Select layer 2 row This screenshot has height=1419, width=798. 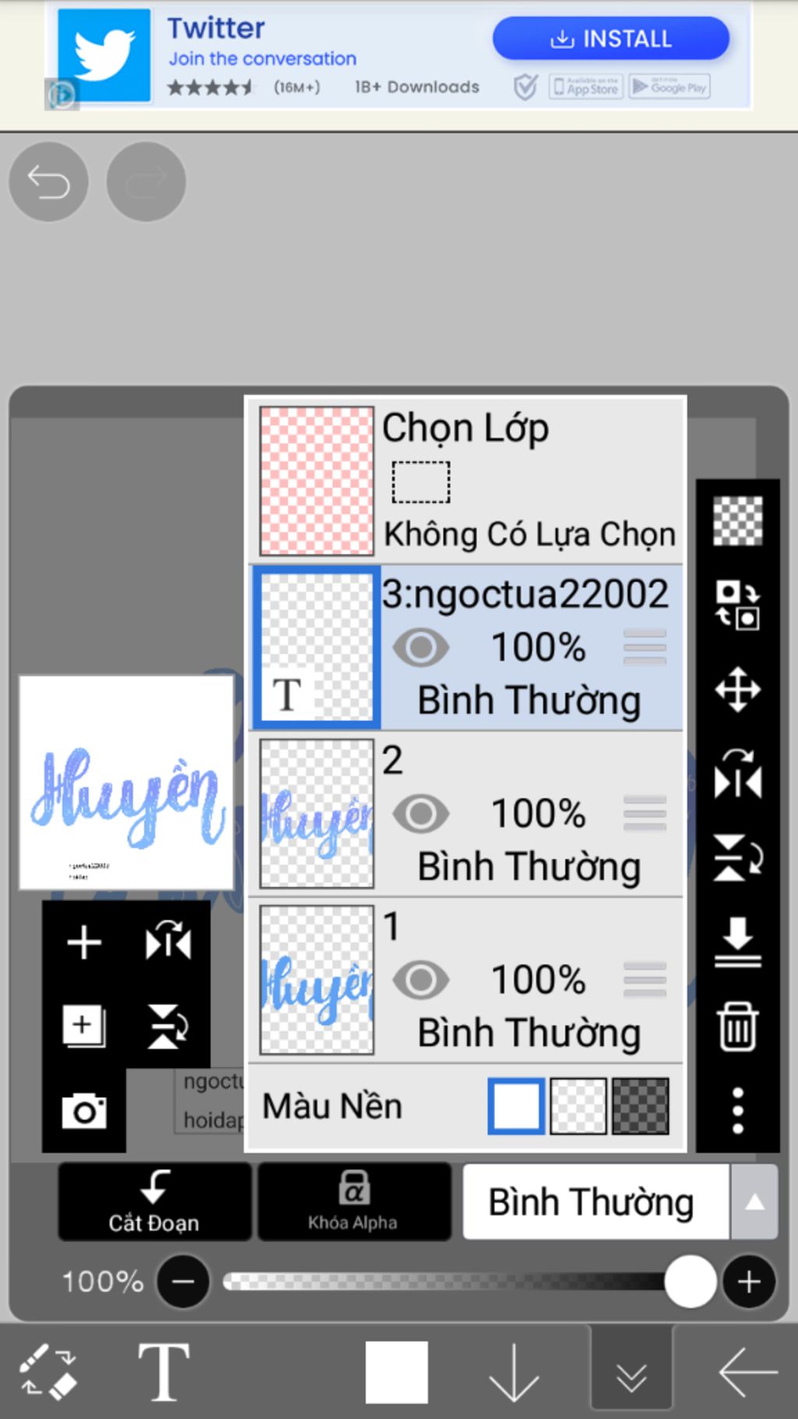[466, 813]
